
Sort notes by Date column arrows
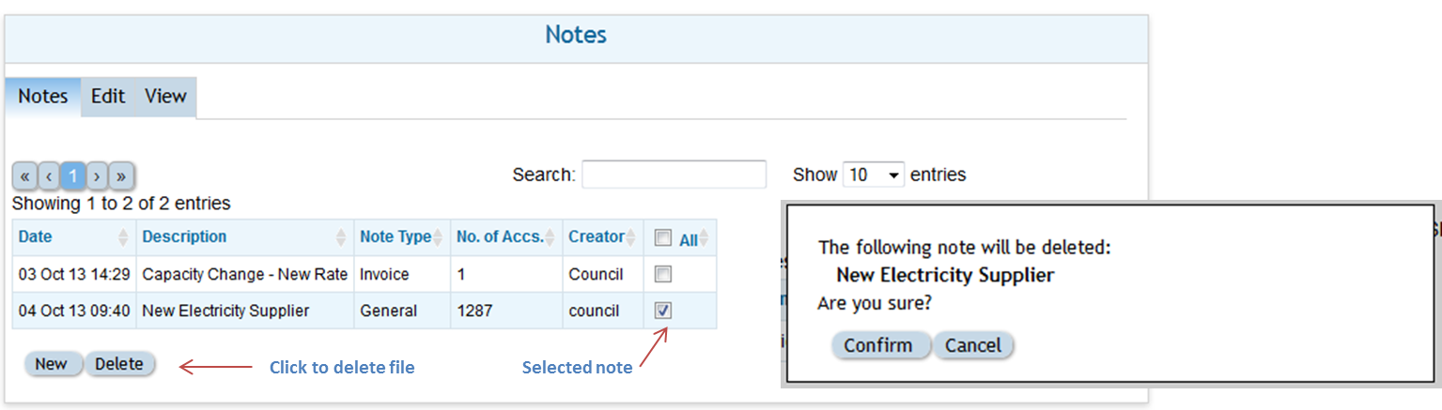(122, 237)
